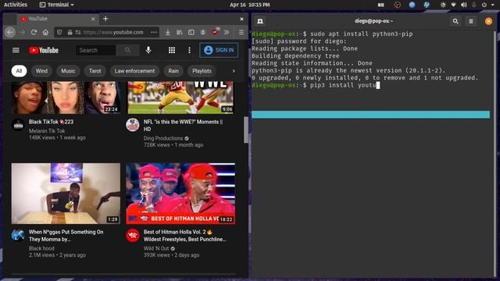Open the YouTube hamburger guide menu
The width and height of the screenshot is (500, 281).
(16, 50)
